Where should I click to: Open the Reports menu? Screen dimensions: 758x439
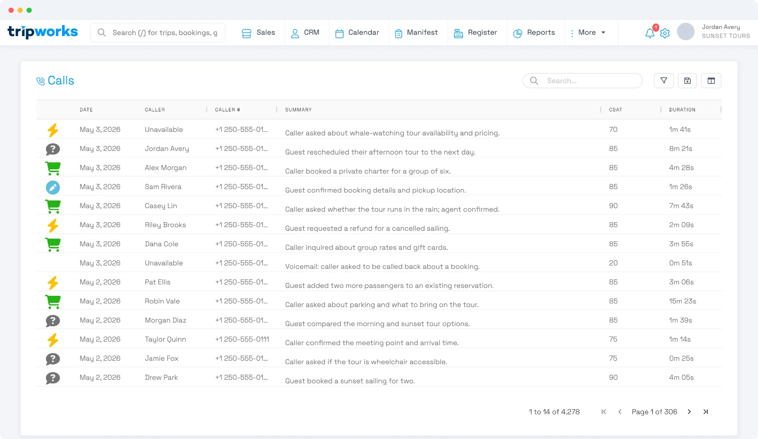534,32
